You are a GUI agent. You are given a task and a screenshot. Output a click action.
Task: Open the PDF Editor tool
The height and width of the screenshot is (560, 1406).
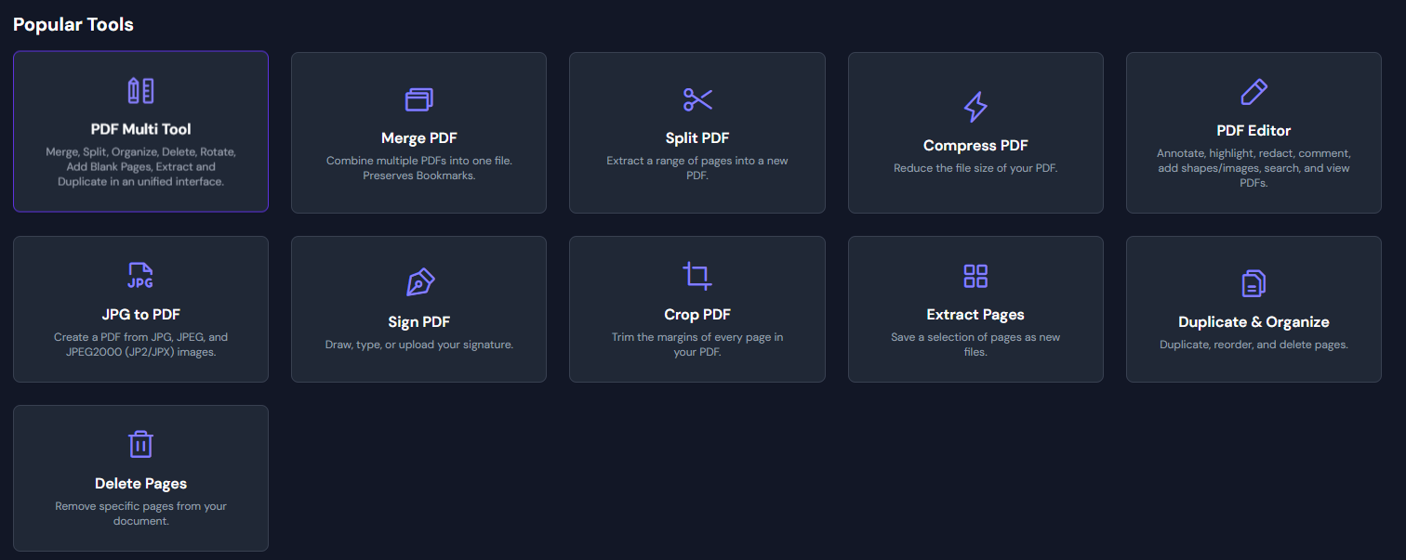pos(1253,132)
